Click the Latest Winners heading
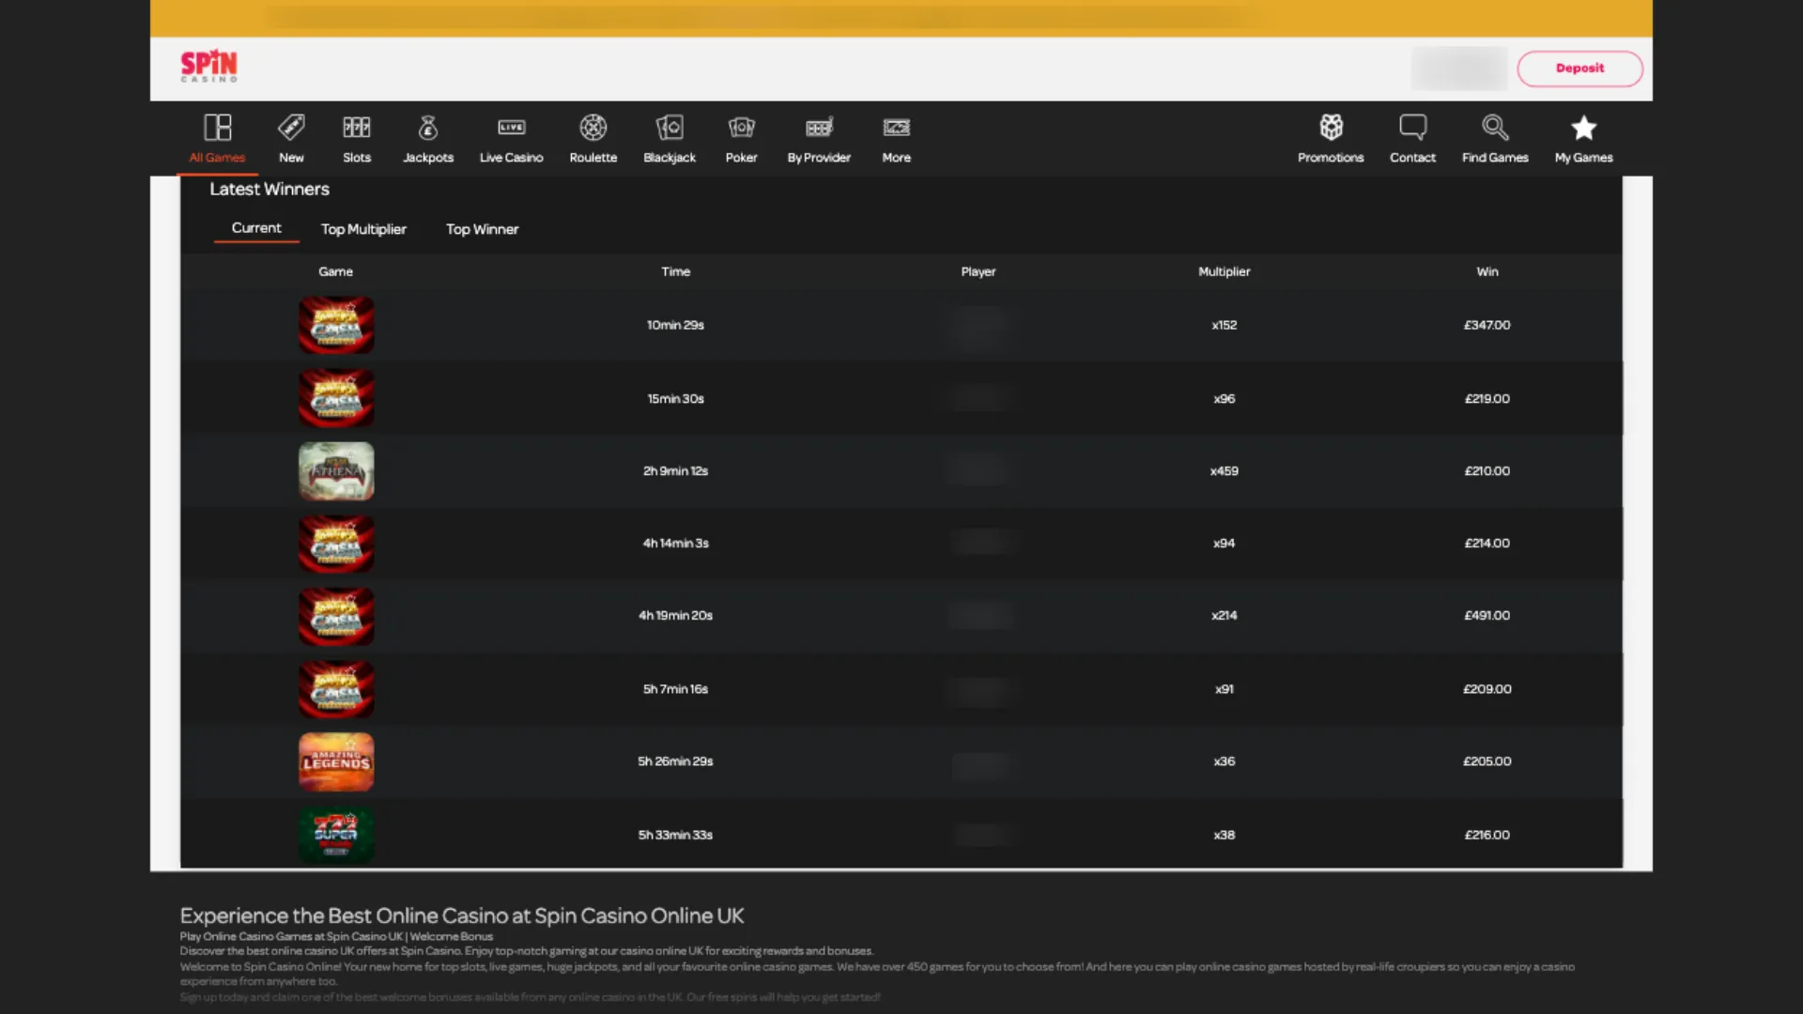This screenshot has height=1014, width=1803. pos(270,189)
